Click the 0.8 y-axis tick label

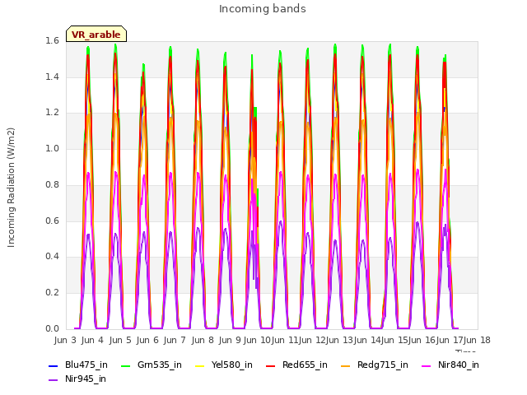click(52, 184)
